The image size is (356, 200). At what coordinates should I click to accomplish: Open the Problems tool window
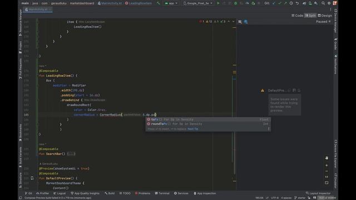tap(142, 193)
